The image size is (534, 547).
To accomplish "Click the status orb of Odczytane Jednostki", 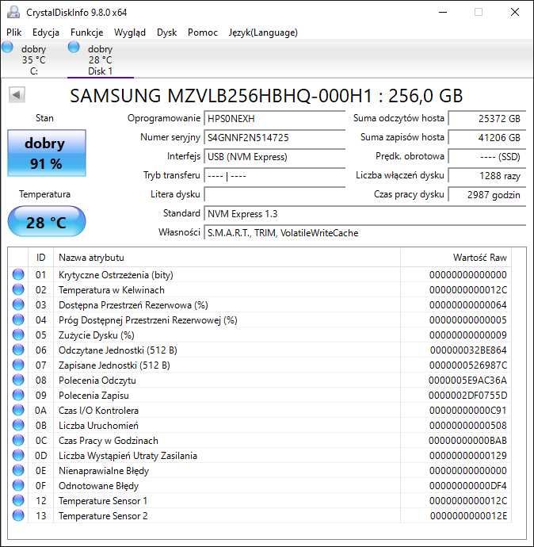I will click(x=18, y=350).
